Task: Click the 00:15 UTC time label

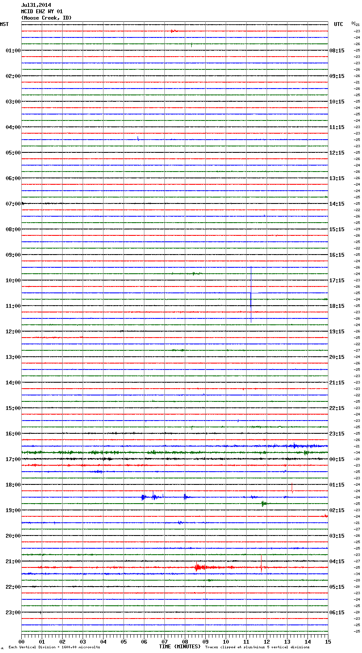Action: pos(337,459)
